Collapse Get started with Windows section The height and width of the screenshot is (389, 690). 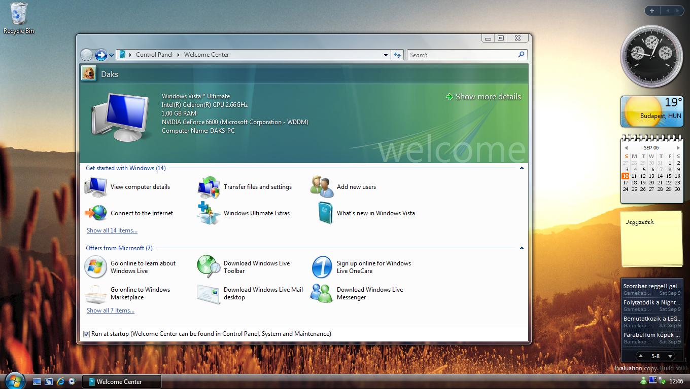[521, 168]
